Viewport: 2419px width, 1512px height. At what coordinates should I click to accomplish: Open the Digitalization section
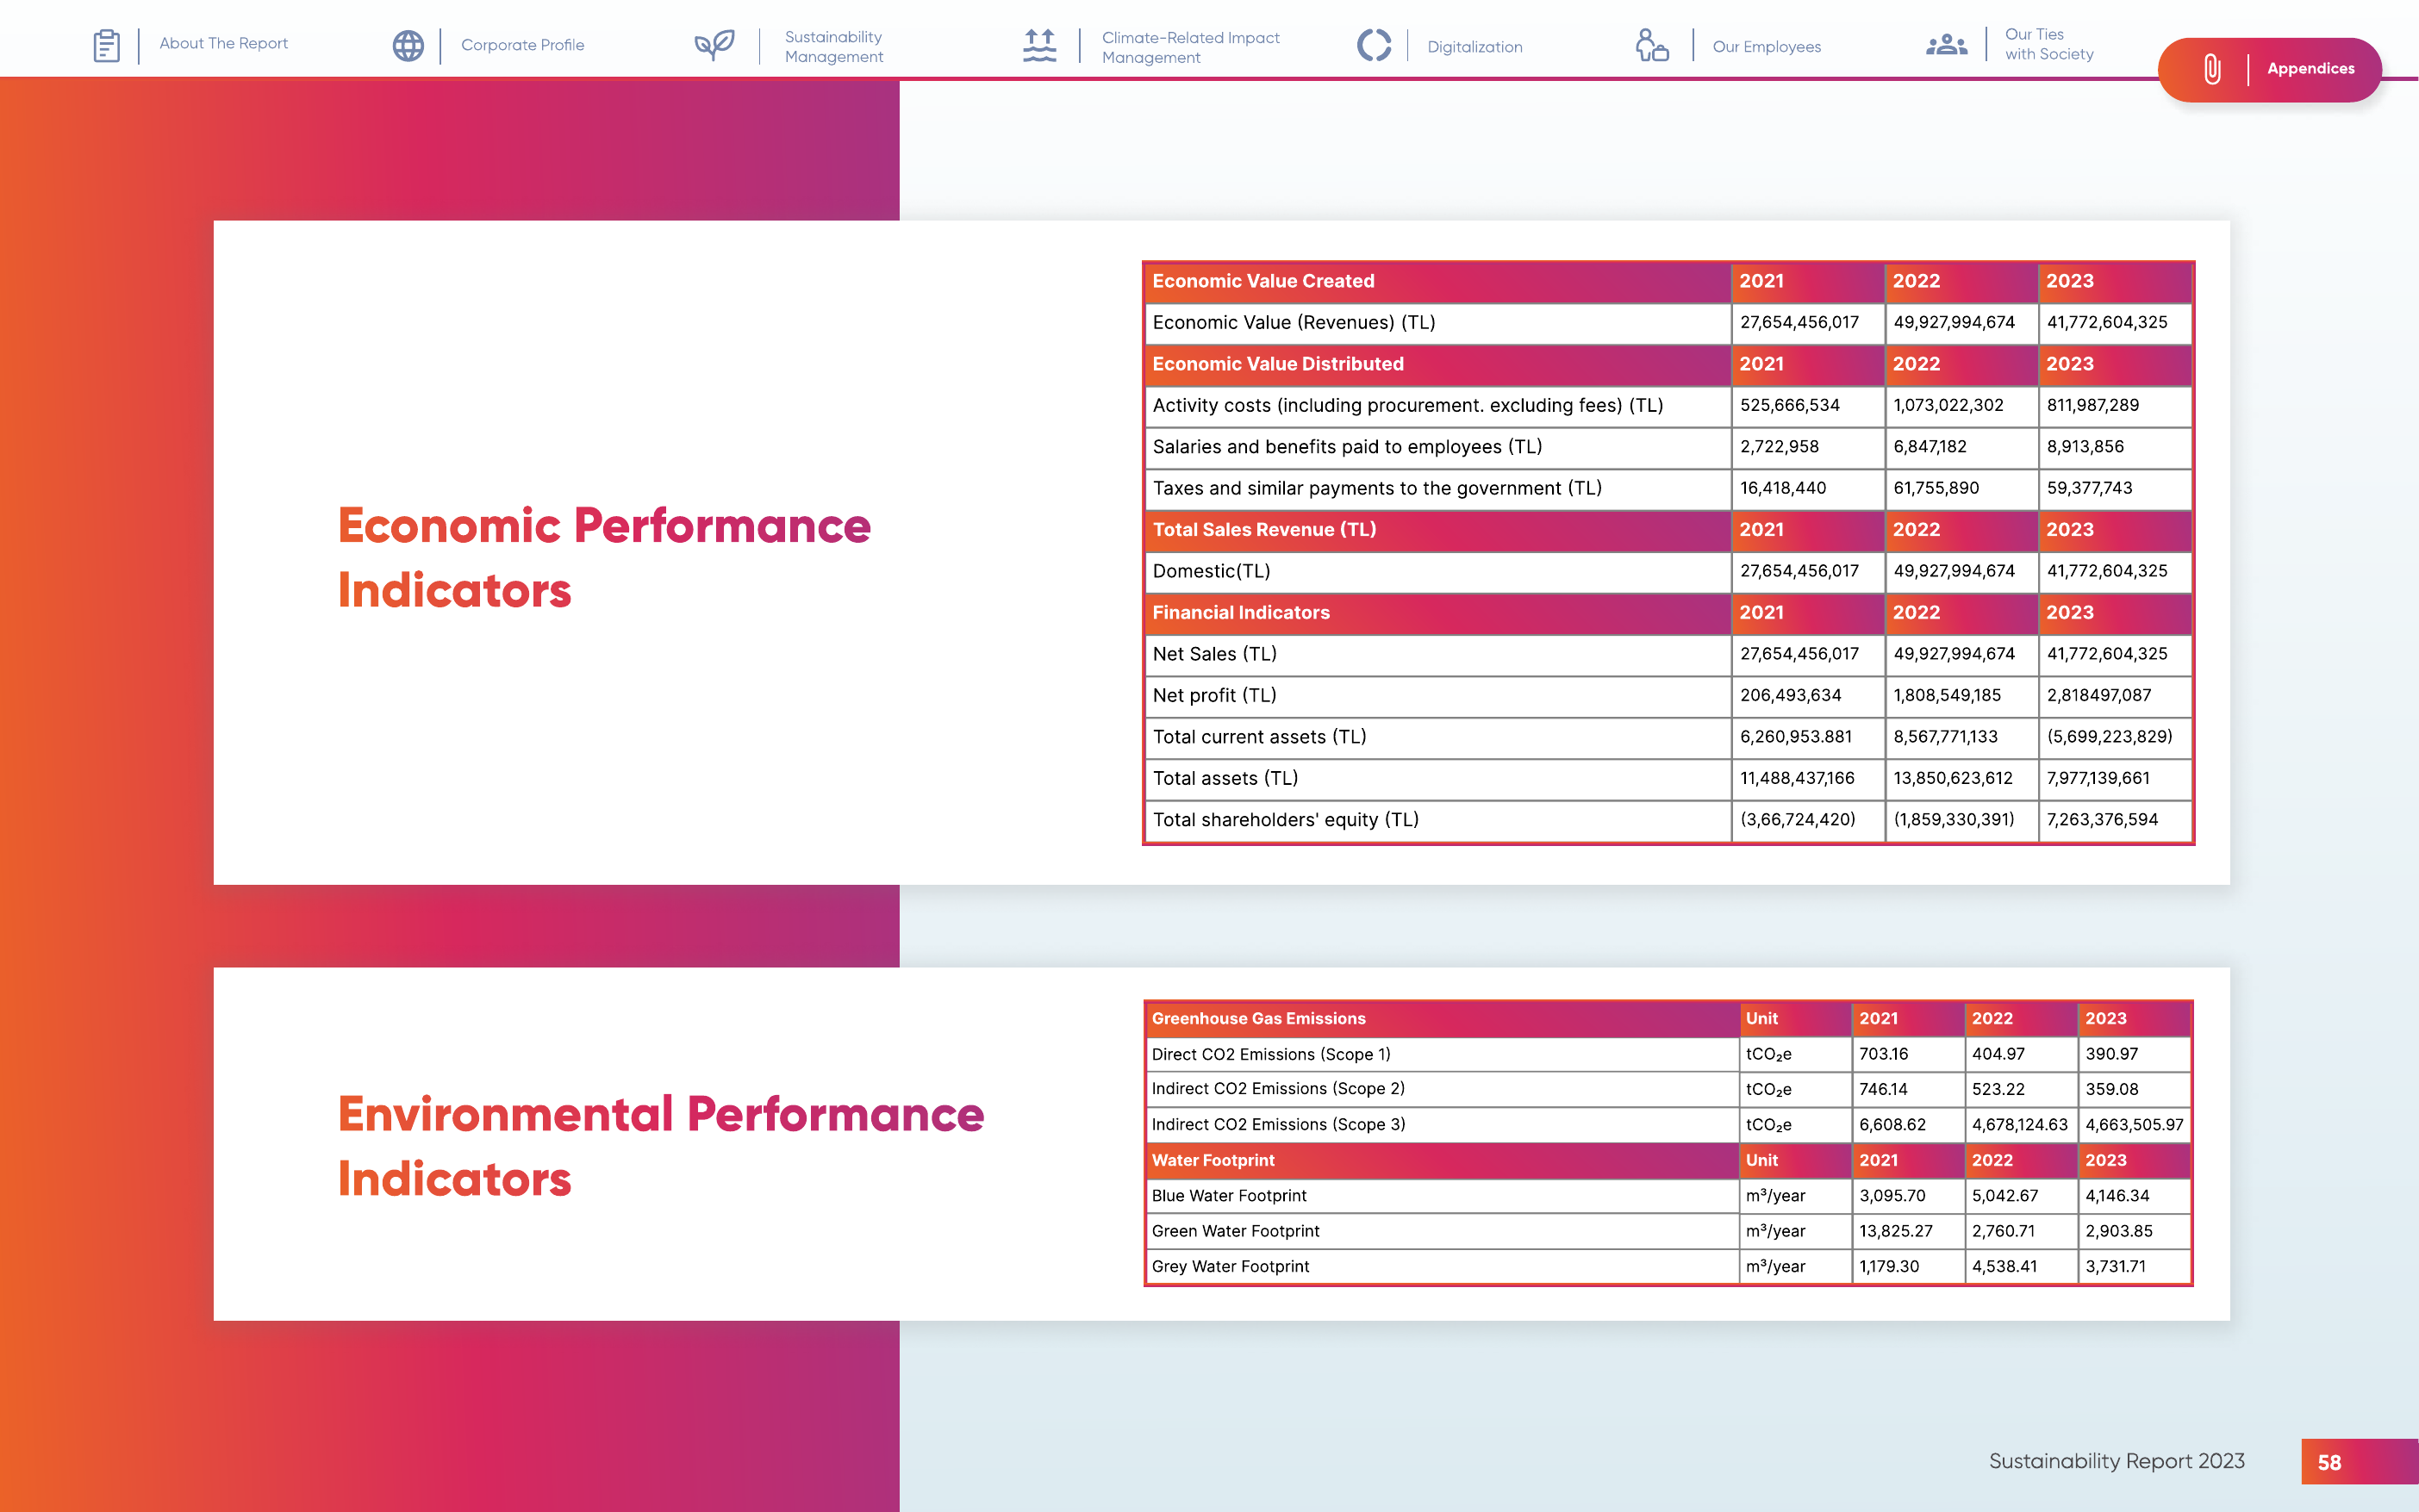(1474, 47)
